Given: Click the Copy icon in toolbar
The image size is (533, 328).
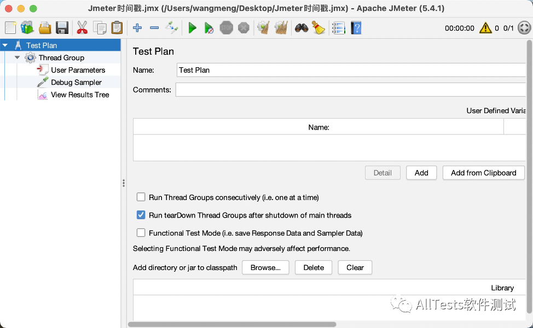Looking at the screenshot, I should click(x=100, y=28).
